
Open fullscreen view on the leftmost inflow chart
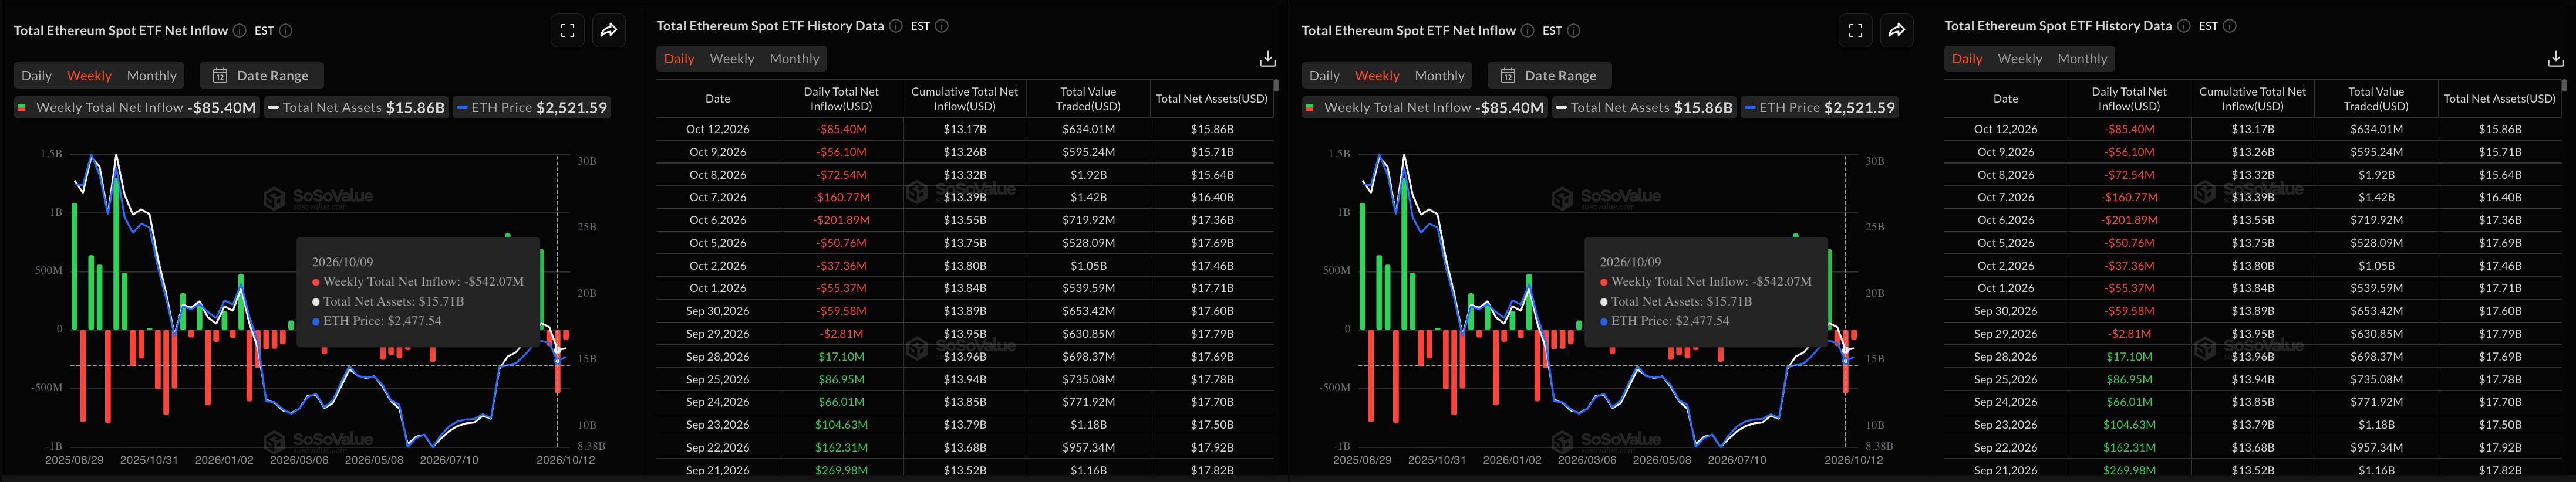tap(568, 31)
